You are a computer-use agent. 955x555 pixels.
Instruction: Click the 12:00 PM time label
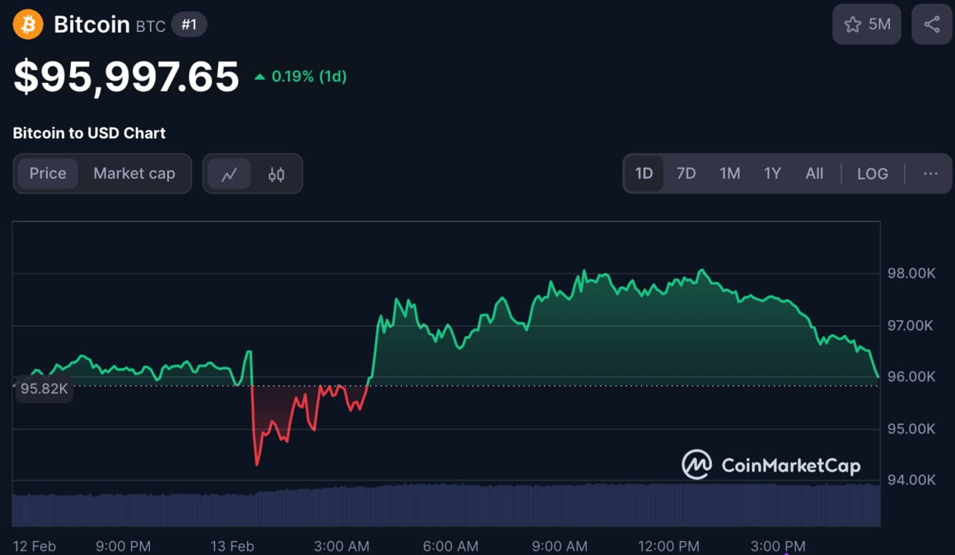click(x=668, y=547)
